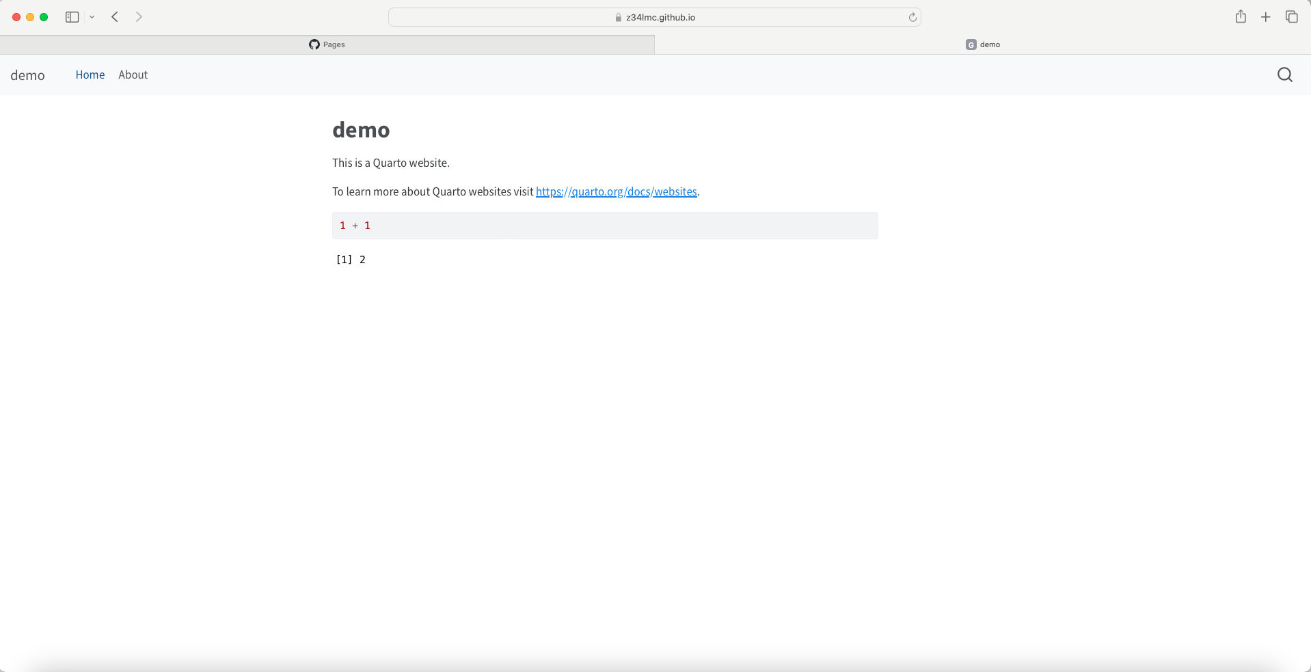The height and width of the screenshot is (672, 1311).
Task: Expand the tab group dropdown chevron
Action: pyautogui.click(x=92, y=17)
